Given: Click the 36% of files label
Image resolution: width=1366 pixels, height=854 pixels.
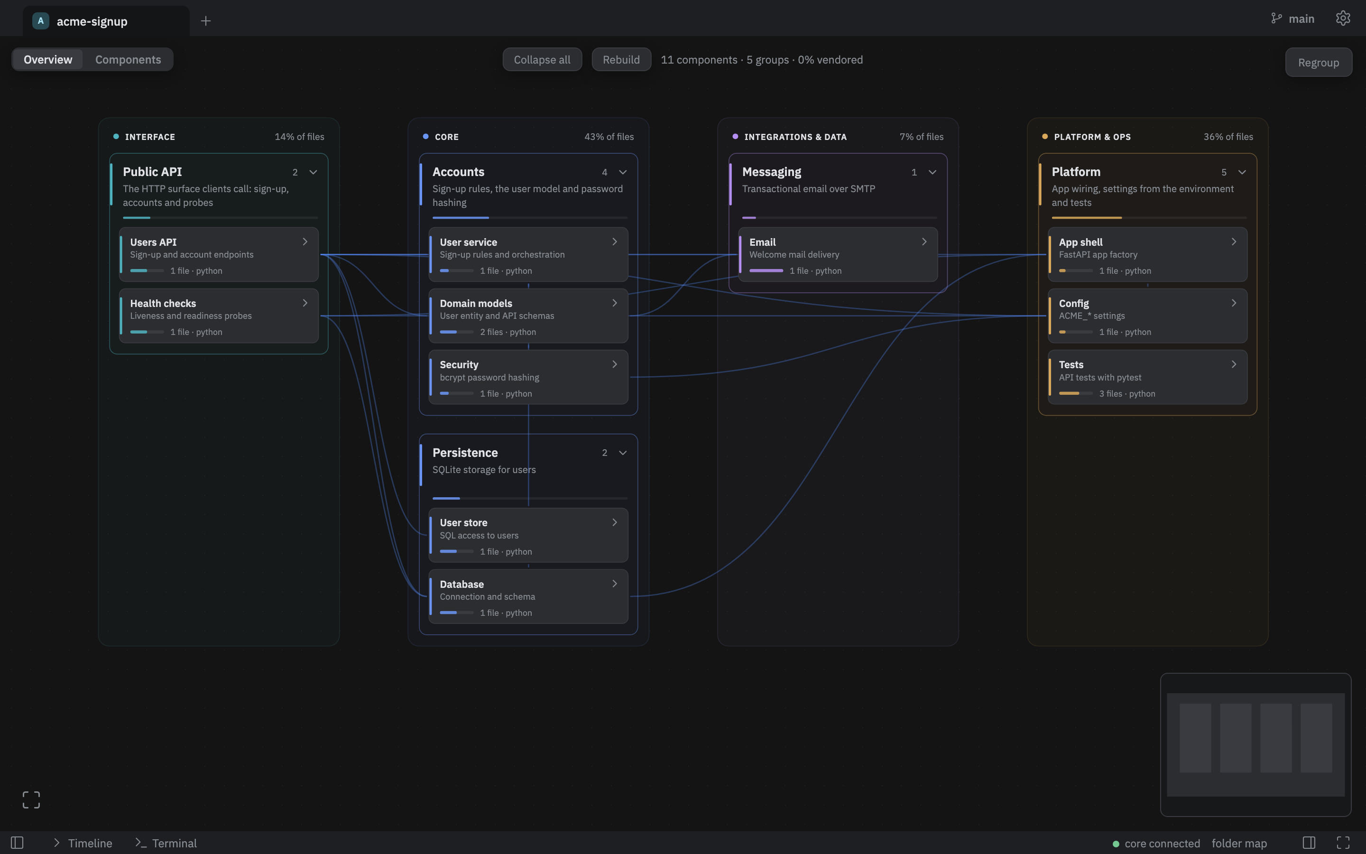Looking at the screenshot, I should click(x=1228, y=137).
